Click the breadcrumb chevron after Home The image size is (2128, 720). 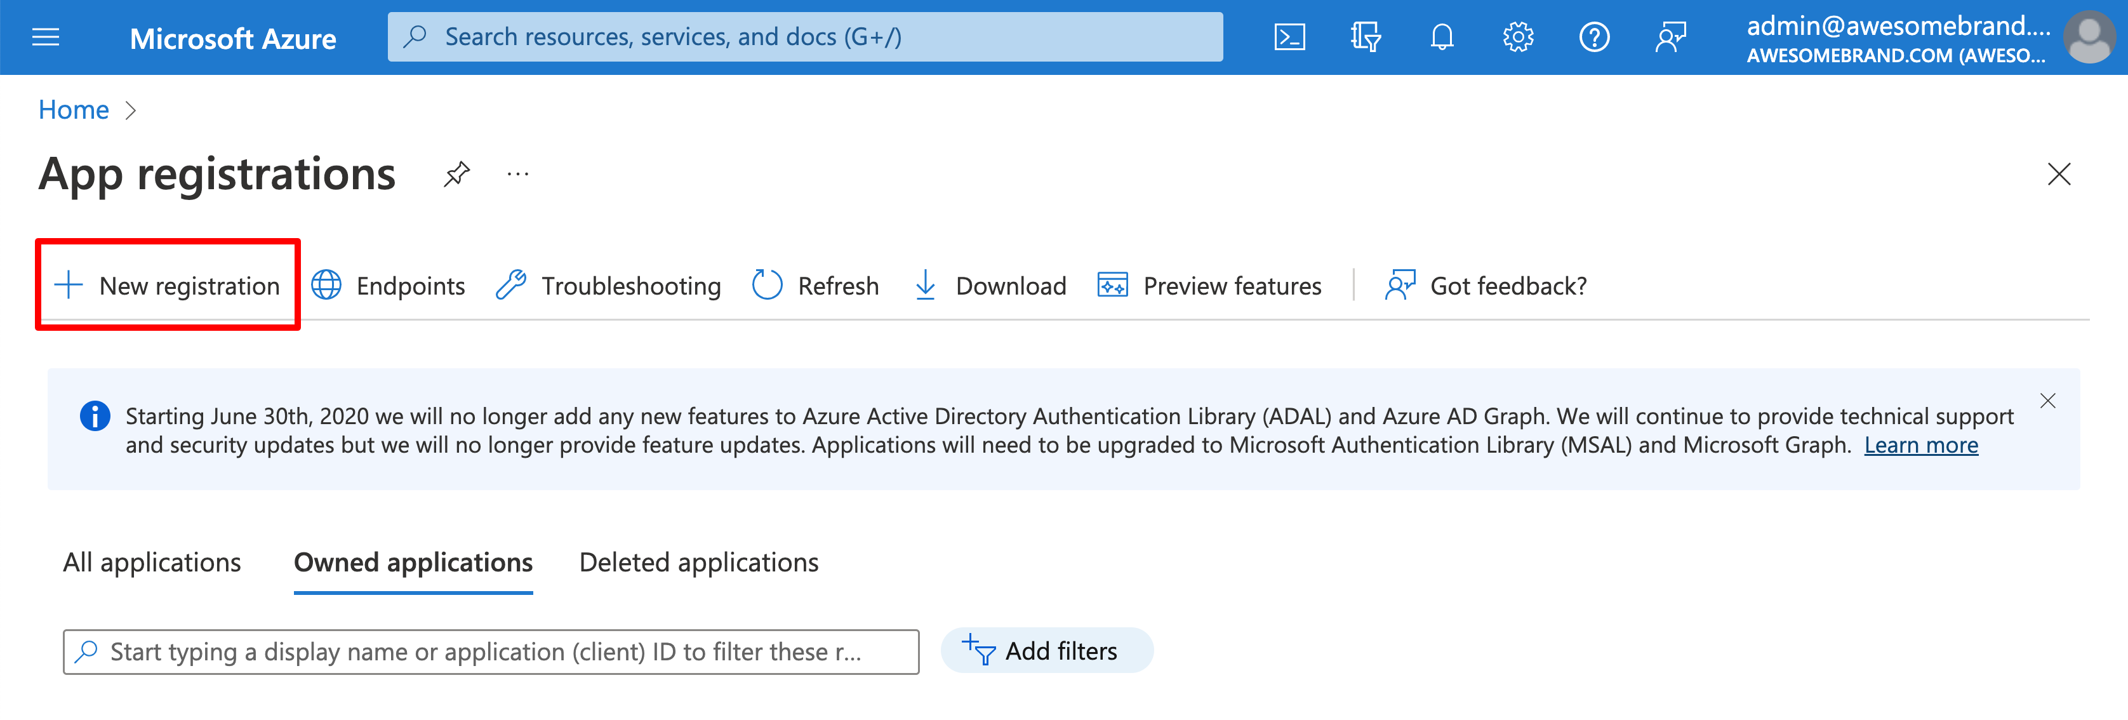pyautogui.click(x=131, y=110)
